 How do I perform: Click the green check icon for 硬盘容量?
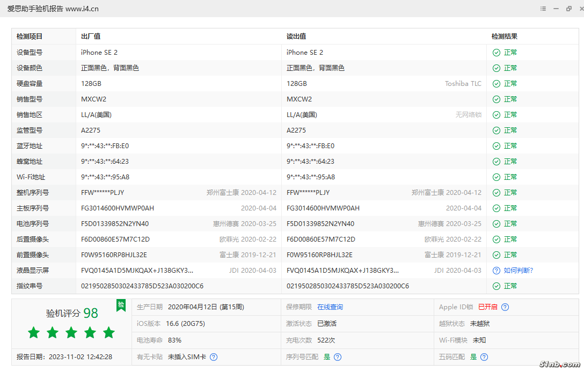click(x=497, y=84)
